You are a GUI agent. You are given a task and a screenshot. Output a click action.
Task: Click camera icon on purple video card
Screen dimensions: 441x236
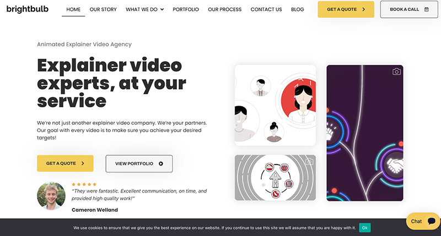(x=396, y=72)
